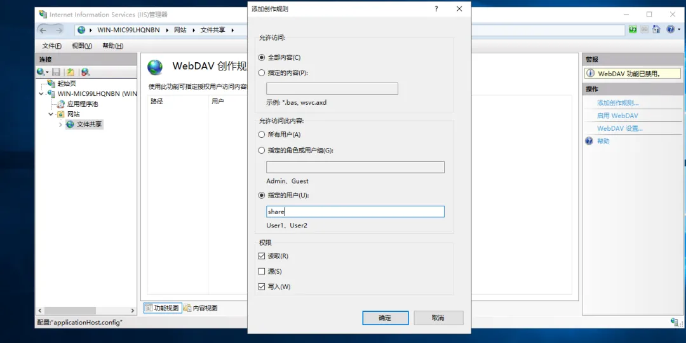
Task: Click the IIS Manager forward navigation arrow
Action: tap(58, 30)
